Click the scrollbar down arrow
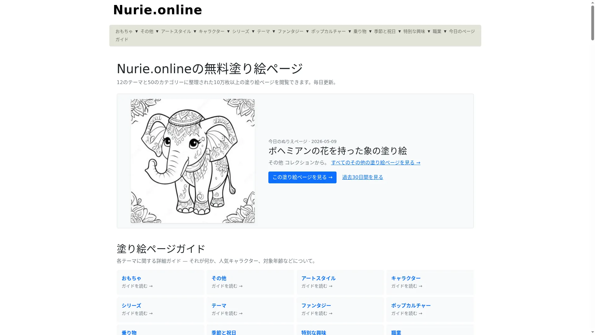This screenshot has width=595, height=335. 593,333
